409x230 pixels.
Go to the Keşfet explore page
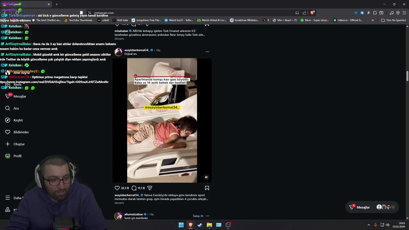click(14, 120)
